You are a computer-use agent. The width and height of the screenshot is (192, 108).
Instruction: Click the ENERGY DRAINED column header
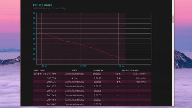(130, 70)
